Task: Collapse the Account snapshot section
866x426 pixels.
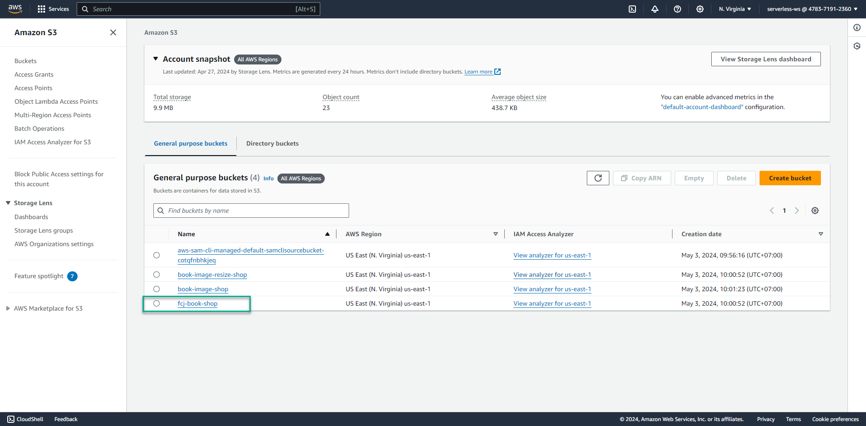Action: [x=156, y=59]
